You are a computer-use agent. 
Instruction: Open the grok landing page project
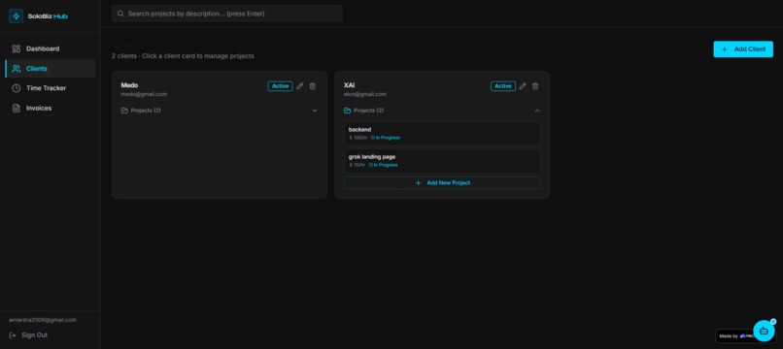tap(442, 161)
